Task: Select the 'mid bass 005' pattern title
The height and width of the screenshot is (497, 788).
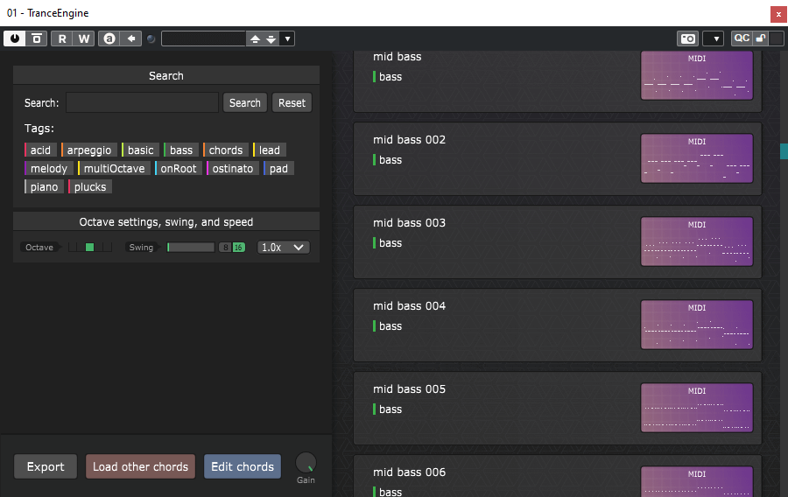Action: 409,389
